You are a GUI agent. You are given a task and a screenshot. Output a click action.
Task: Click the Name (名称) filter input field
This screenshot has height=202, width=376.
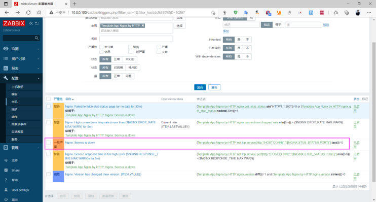pos(136,39)
